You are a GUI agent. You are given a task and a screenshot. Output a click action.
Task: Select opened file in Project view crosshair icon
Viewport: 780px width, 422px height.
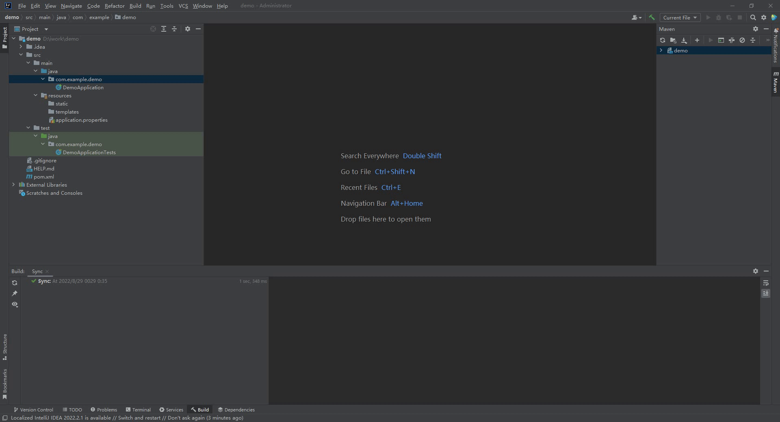153,29
